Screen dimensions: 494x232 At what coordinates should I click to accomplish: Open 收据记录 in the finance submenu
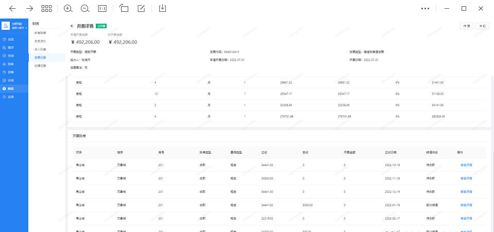tap(40, 66)
